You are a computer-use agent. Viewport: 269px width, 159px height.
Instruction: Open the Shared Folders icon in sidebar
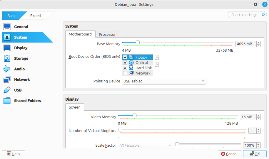pyautogui.click(x=7, y=101)
